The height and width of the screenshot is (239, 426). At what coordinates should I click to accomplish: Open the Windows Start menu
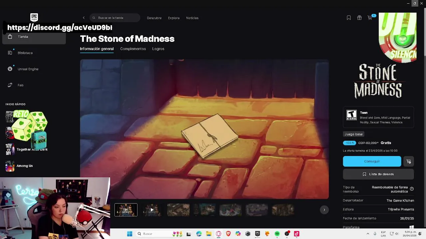(129, 234)
